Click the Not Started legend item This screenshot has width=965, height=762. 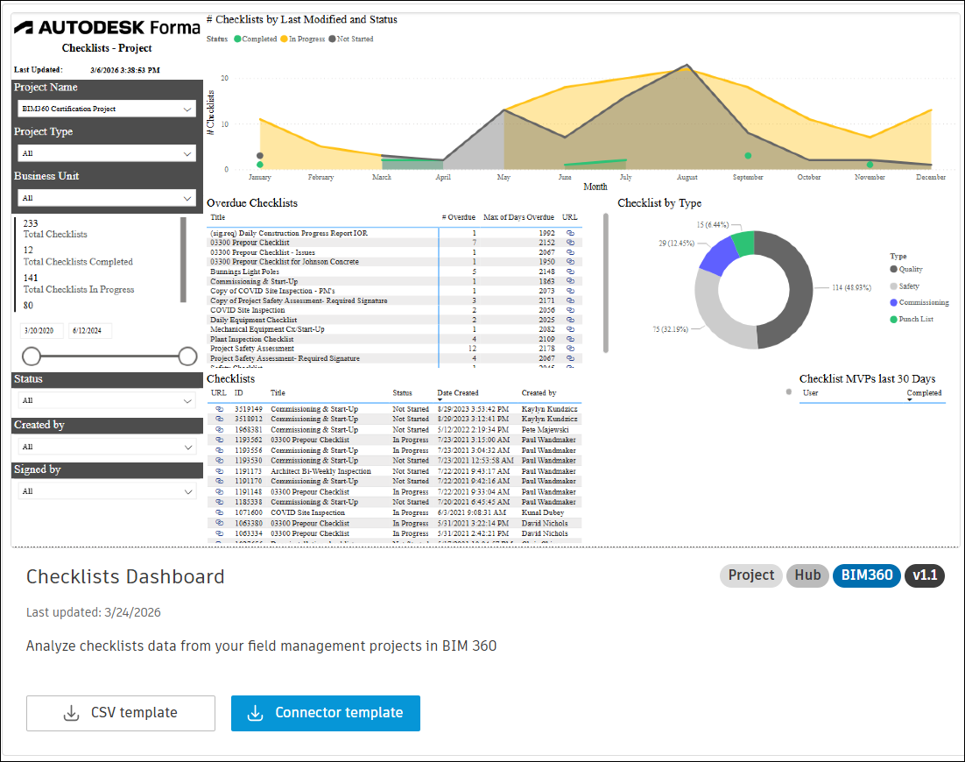click(351, 39)
